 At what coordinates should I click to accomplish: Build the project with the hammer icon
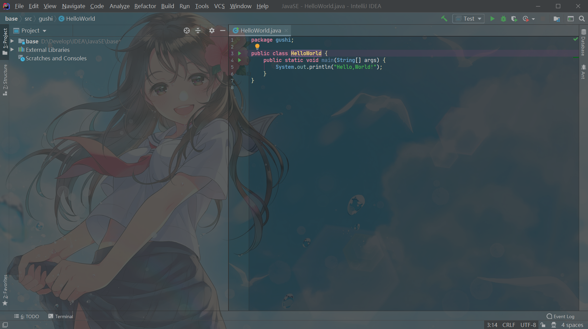(444, 19)
